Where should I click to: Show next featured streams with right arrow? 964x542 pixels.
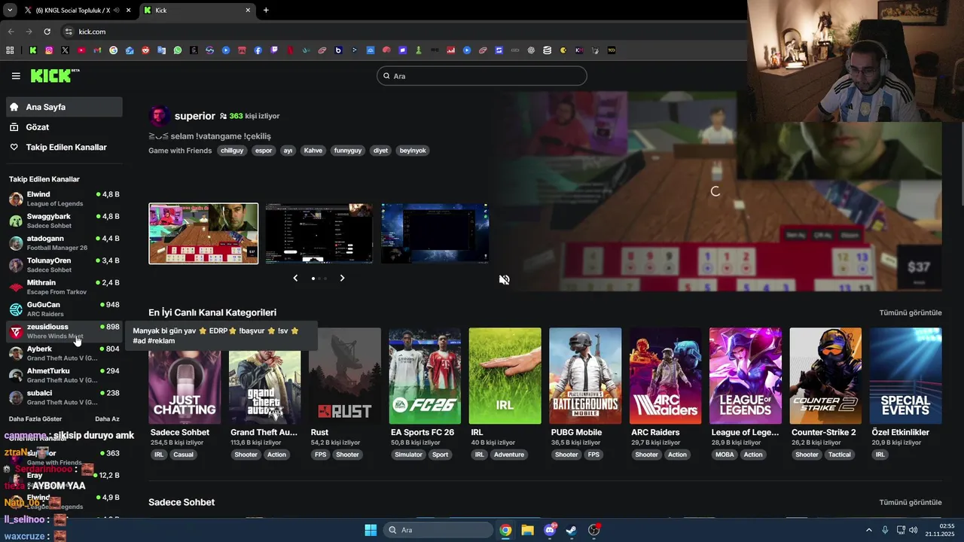pos(342,279)
